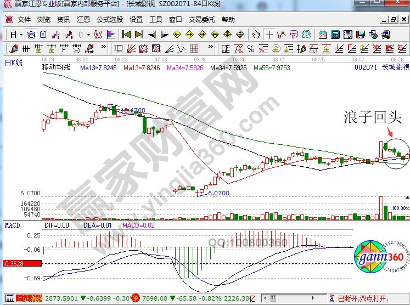The width and height of the screenshot is (410, 305).
Task: Open the calendar icon showing 21
Action: tap(322, 34)
